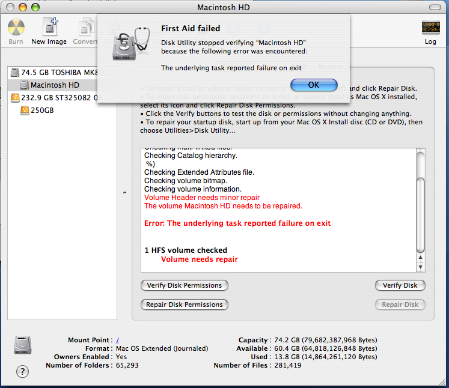Click the Burn toolbar icon
The width and height of the screenshot is (449, 388).
[x=16, y=28]
